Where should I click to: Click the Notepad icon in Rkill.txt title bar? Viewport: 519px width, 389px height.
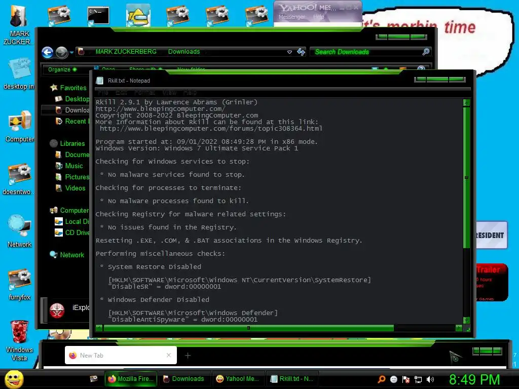point(100,81)
